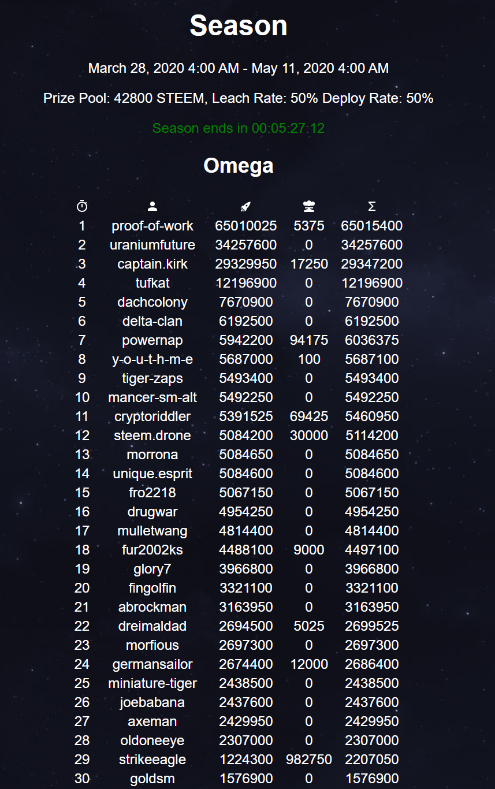The width and height of the screenshot is (495, 789).
Task: Click proof-of-work total 65015400
Action: click(x=372, y=226)
